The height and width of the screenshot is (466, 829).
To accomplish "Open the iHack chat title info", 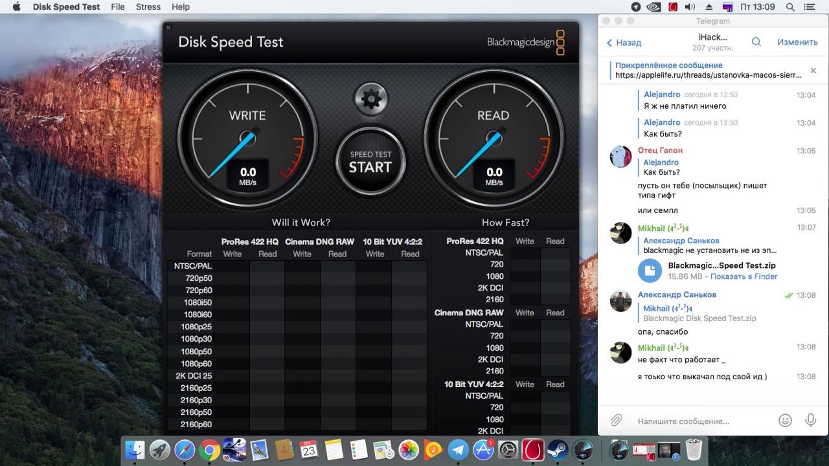I will click(x=712, y=38).
